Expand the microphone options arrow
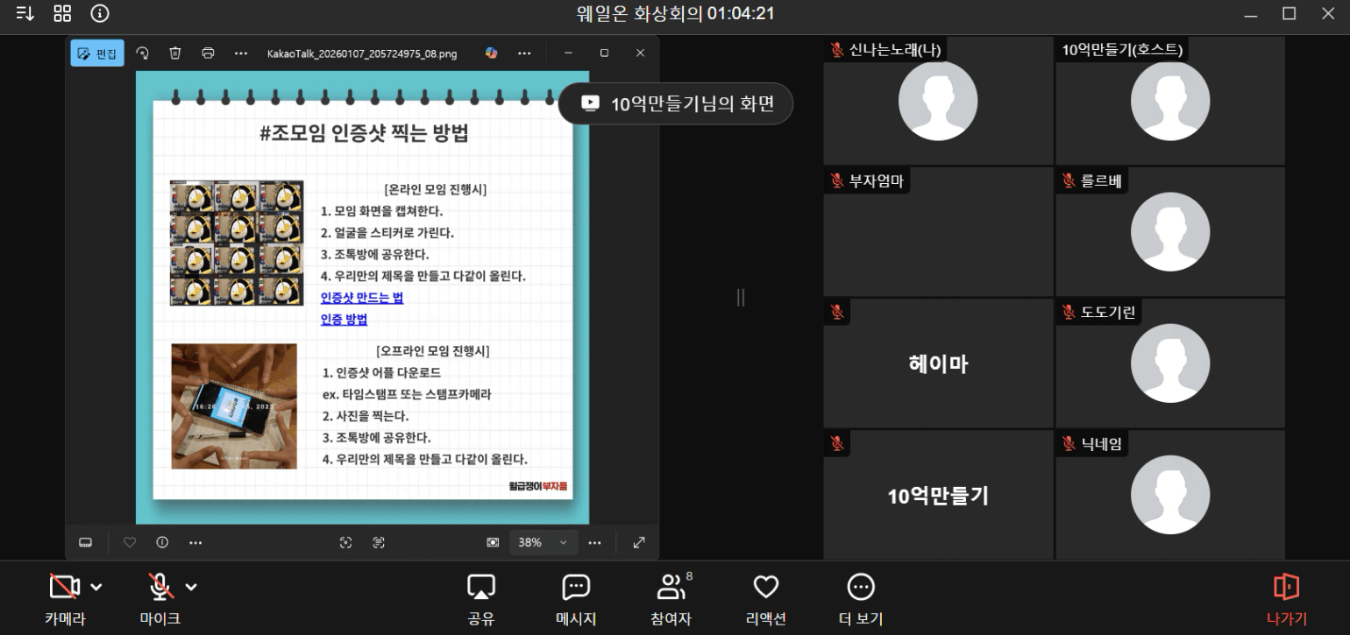The image size is (1350, 635). (191, 587)
